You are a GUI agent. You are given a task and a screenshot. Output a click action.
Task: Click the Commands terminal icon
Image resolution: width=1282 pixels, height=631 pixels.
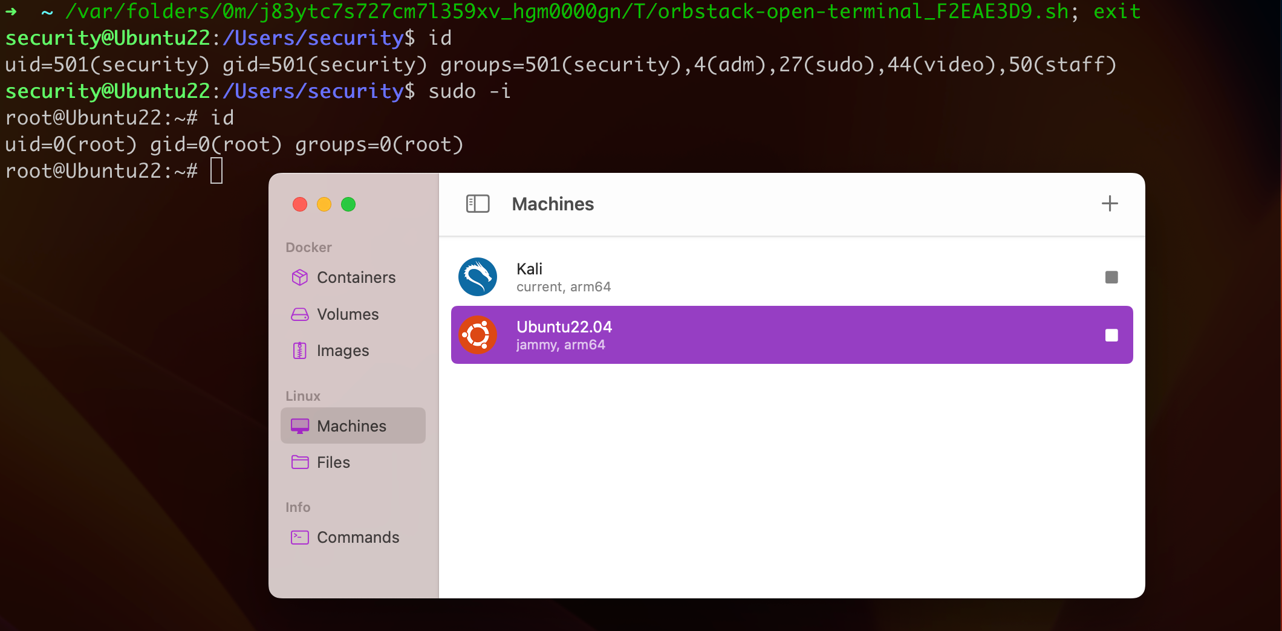[x=300, y=537]
